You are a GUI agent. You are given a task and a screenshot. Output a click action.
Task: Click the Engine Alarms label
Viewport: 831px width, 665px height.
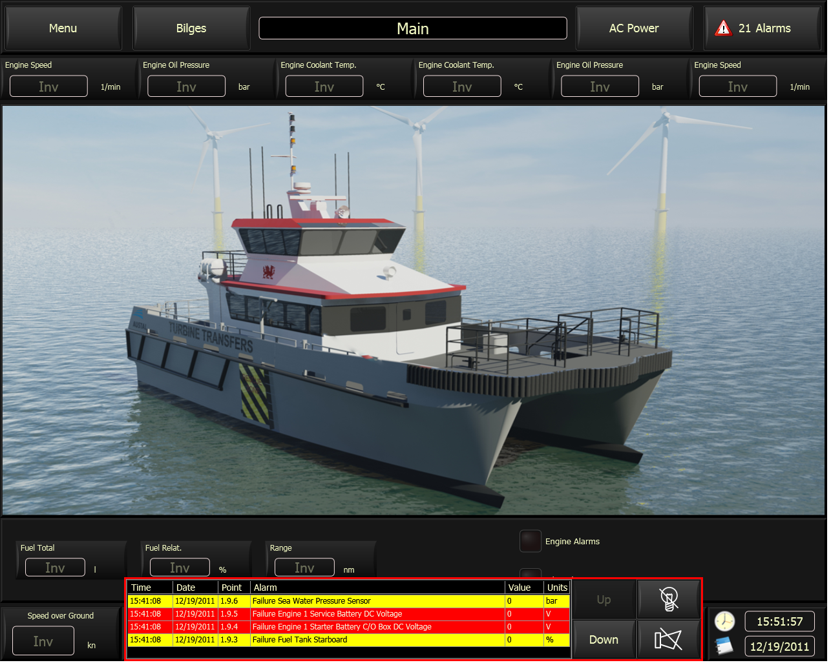572,542
